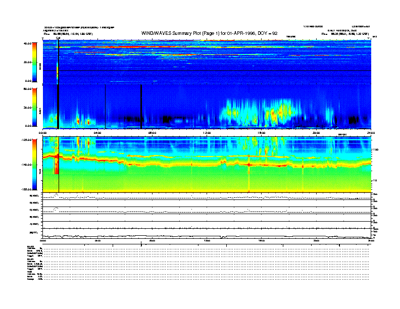The image size is (400, 309).
Task: Click the black horizontal line across RAD2 spectrogram
Action: [207, 70]
